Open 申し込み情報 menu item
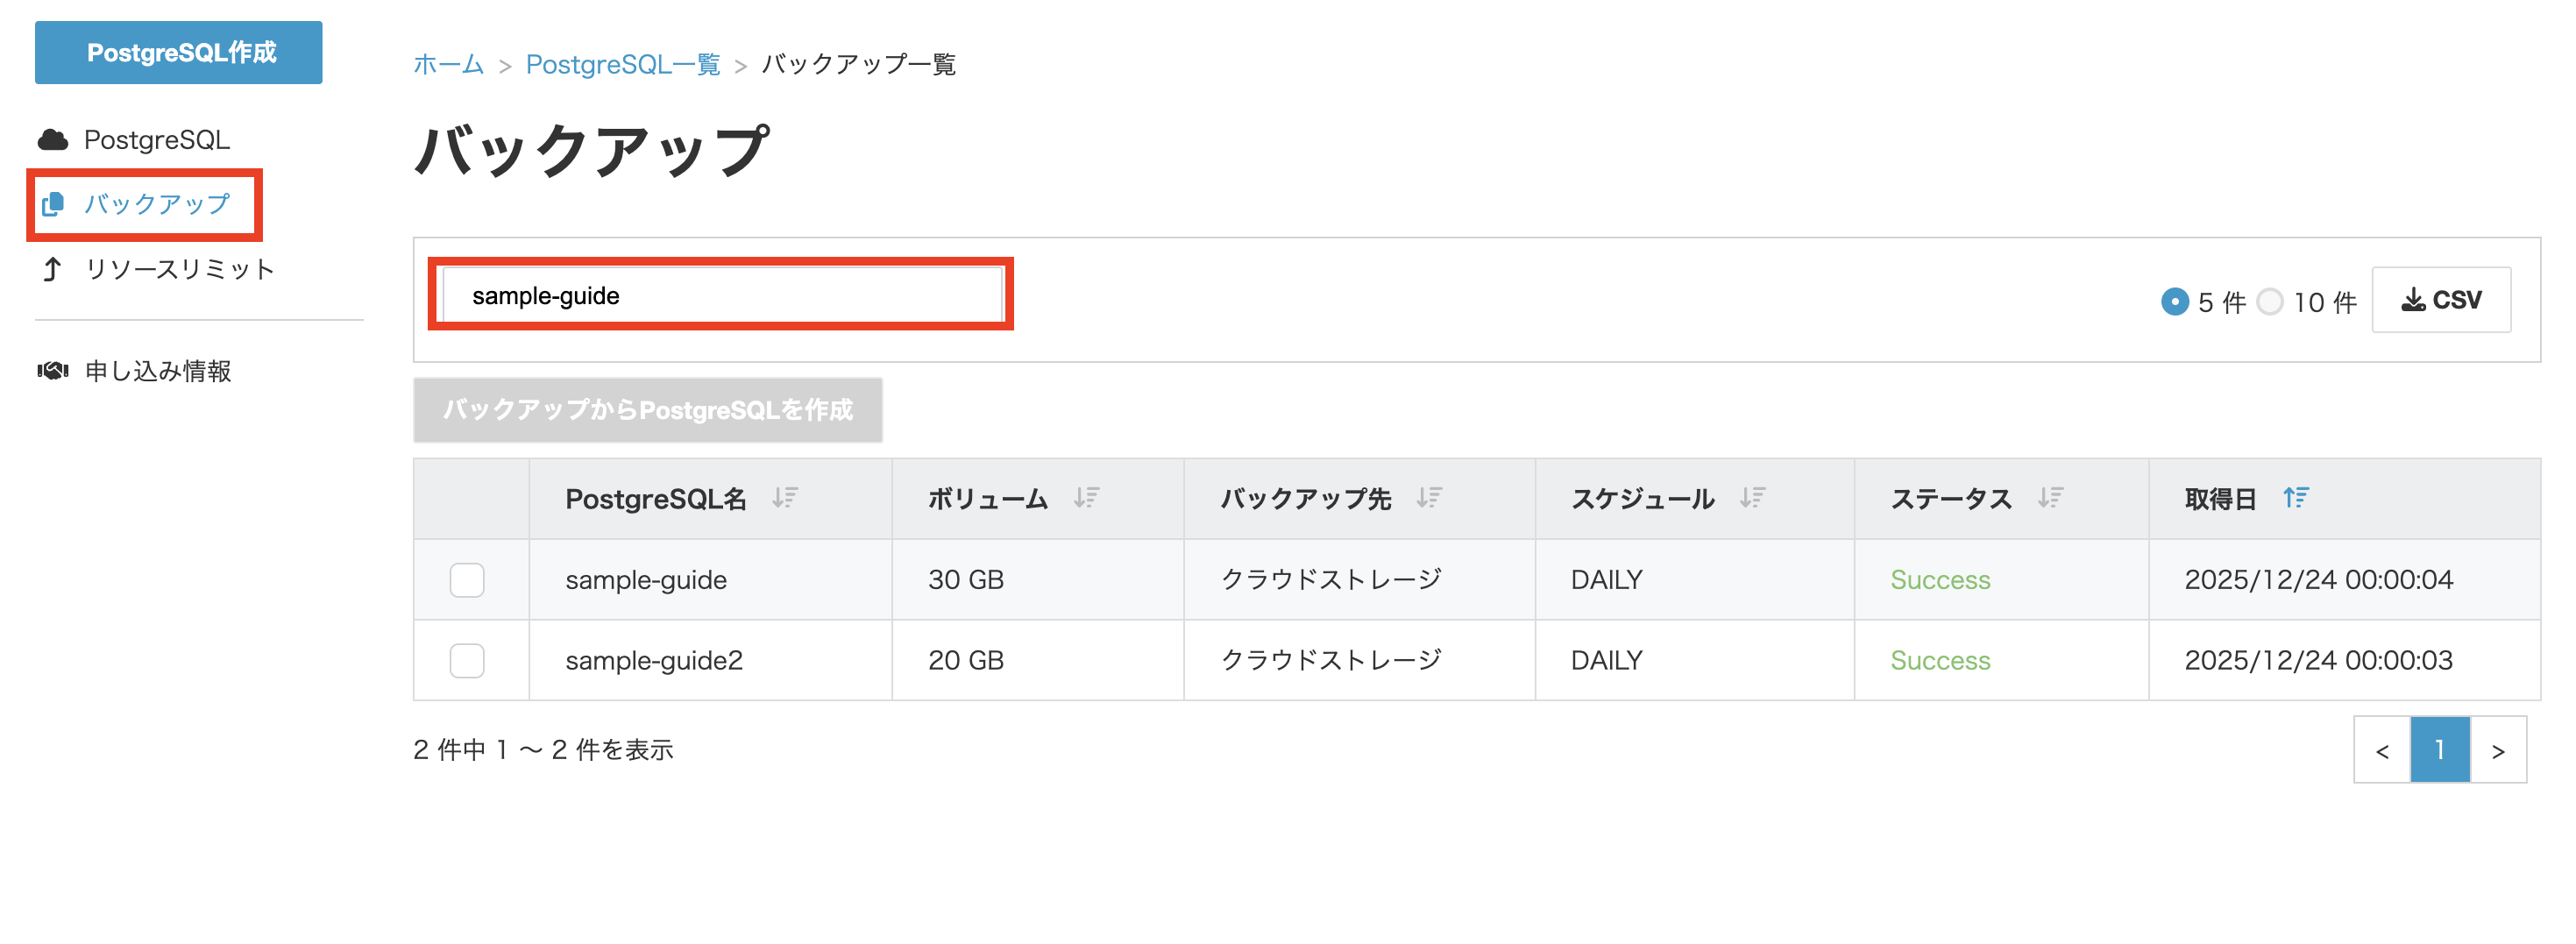The height and width of the screenshot is (944, 2576). click(x=158, y=371)
